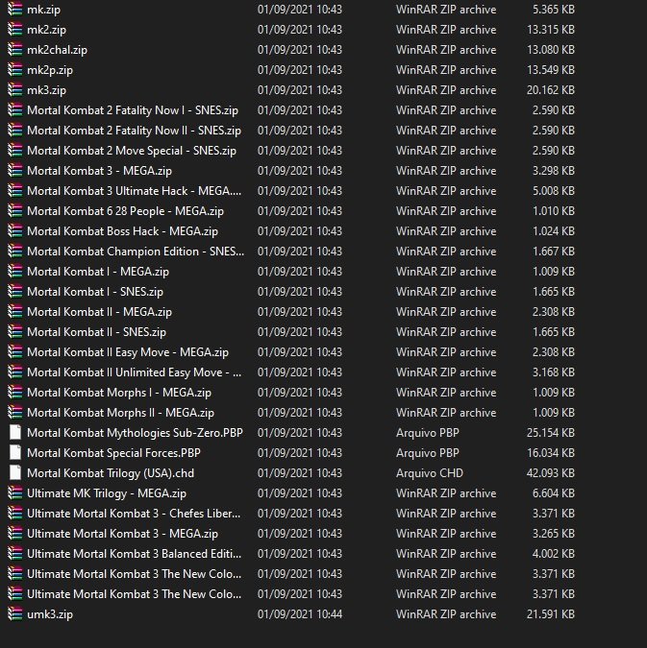Click the 25.154 KB size value
This screenshot has width=647, height=648.
[551, 433]
